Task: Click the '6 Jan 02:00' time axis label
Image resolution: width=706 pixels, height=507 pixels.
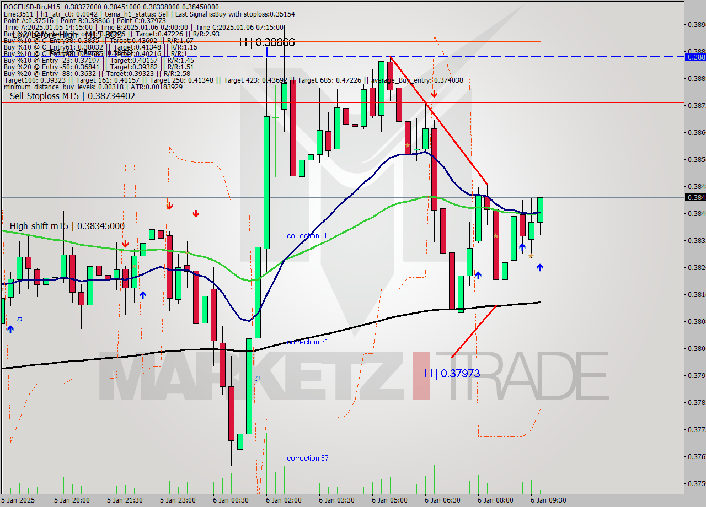Action: coord(284,500)
